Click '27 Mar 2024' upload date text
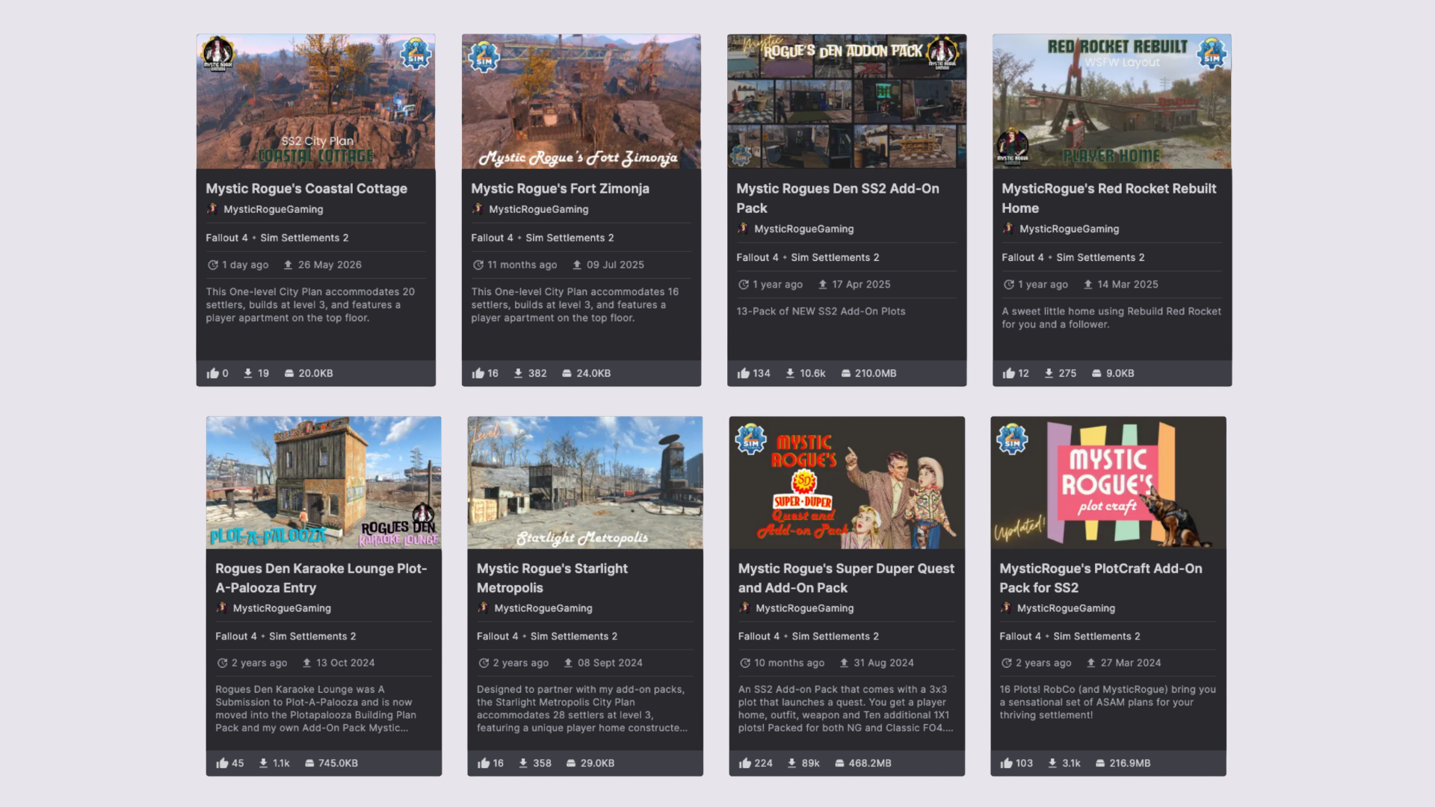Screen dimensions: 1435x807 pyautogui.click(x=1131, y=663)
